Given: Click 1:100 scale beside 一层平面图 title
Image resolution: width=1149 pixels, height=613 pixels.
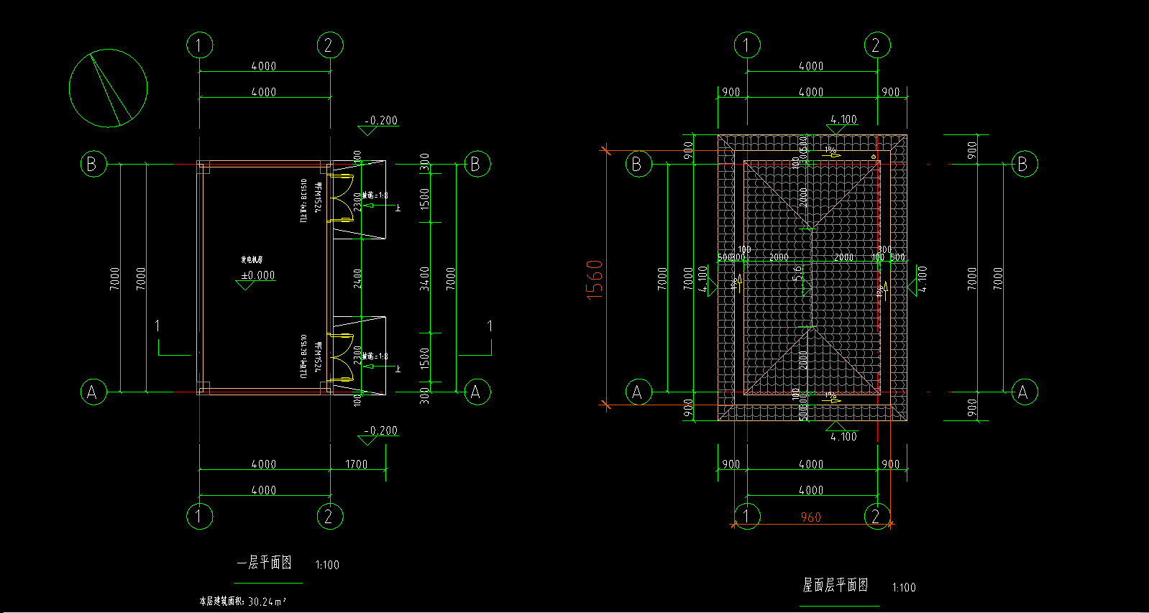Looking at the screenshot, I should coord(327,565).
